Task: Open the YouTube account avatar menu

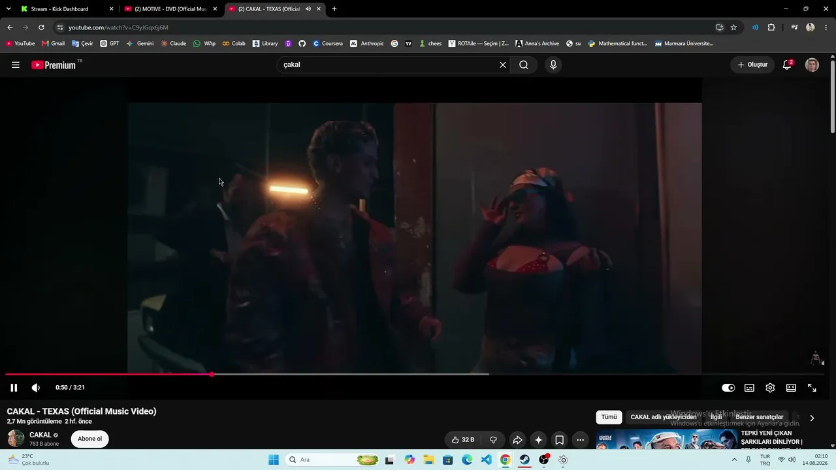Action: 812,65
